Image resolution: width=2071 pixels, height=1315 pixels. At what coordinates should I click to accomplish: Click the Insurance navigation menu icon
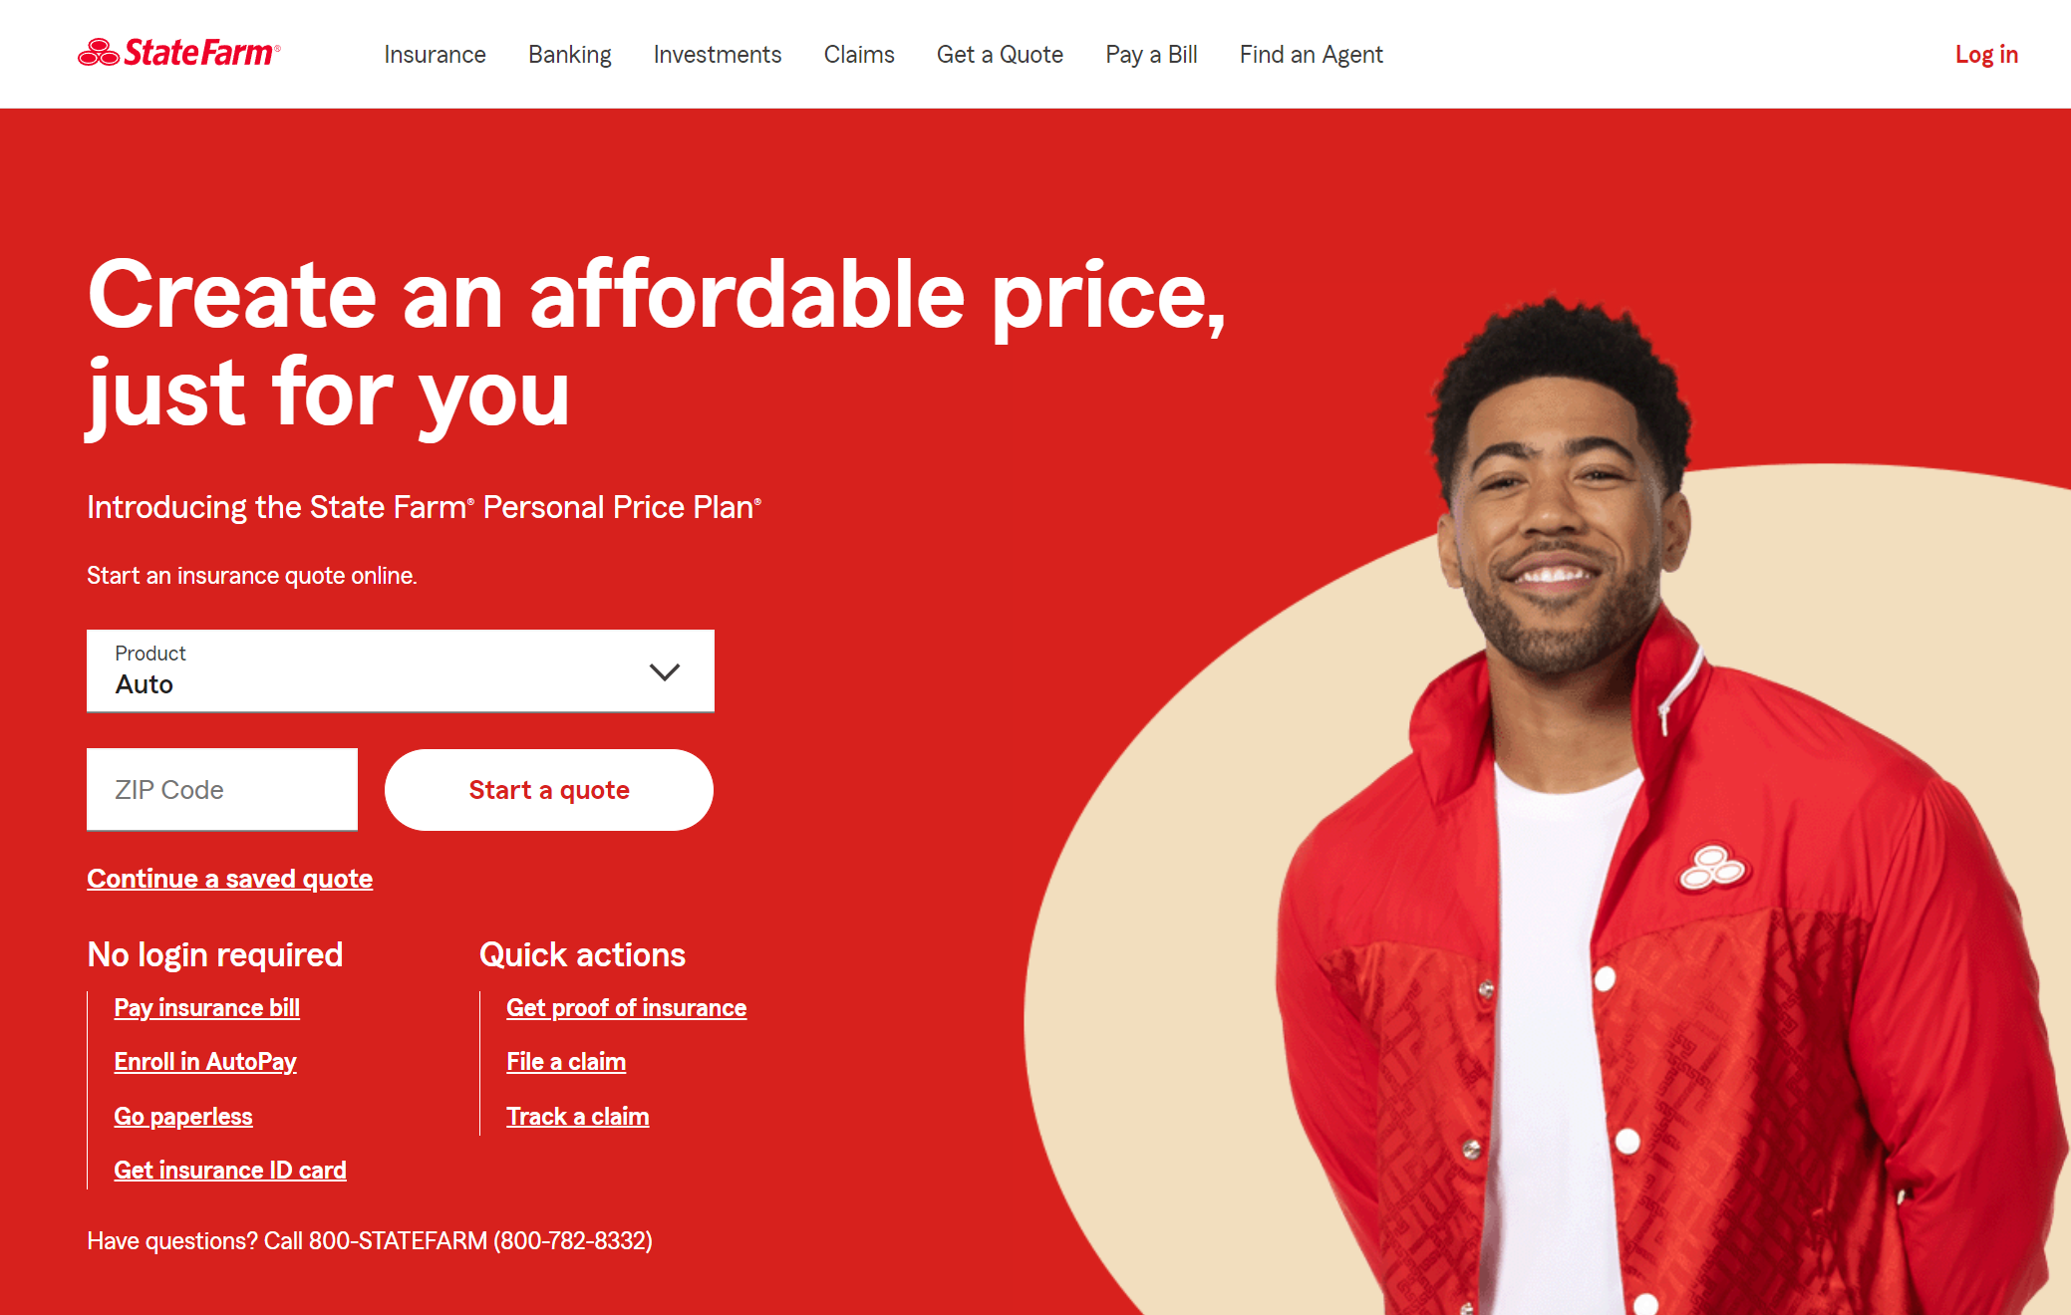pyautogui.click(x=437, y=53)
